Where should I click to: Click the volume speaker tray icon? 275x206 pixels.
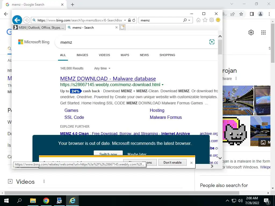pyautogui.click(x=240, y=201)
